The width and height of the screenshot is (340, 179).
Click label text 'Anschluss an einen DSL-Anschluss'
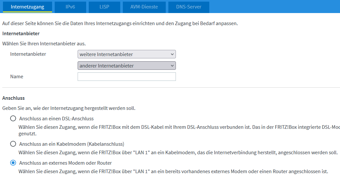pos(56,119)
